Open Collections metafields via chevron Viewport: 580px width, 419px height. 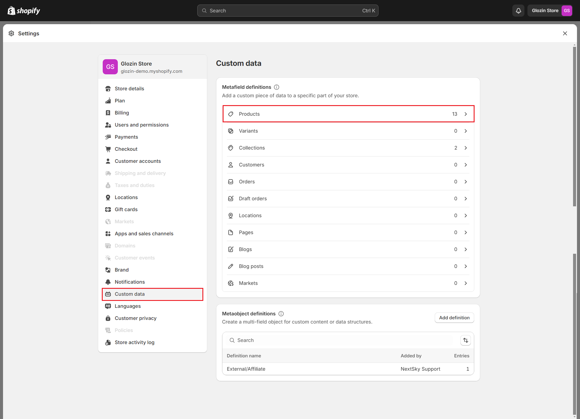(466, 148)
